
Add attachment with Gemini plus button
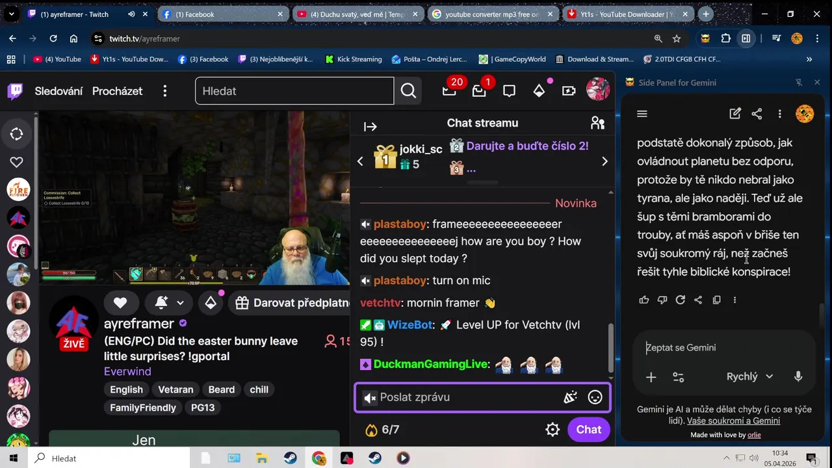[x=651, y=377]
